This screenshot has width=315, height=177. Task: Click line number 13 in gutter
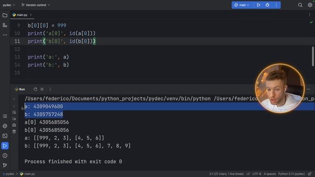click(x=17, y=57)
